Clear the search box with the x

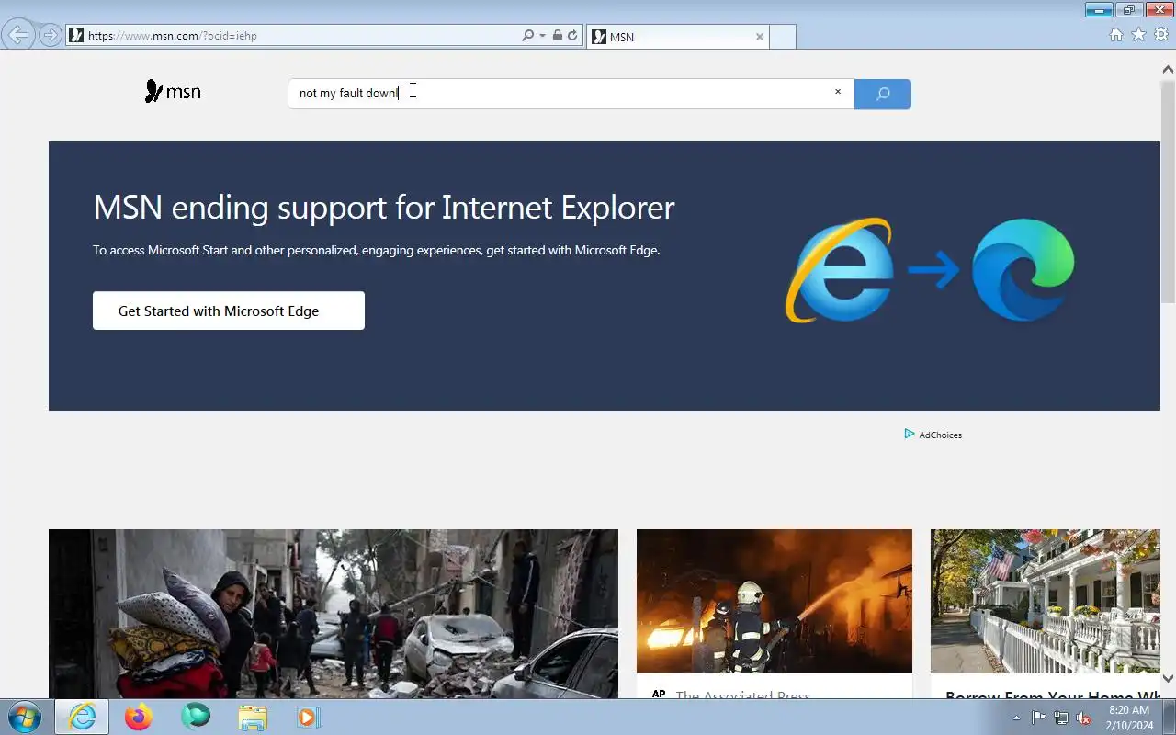tap(838, 92)
